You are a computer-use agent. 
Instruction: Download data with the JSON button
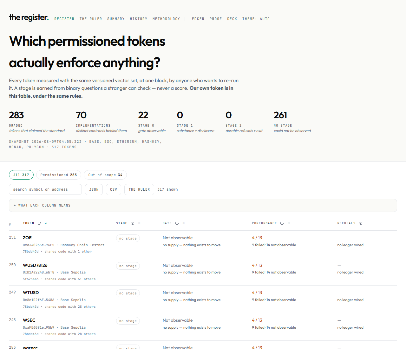pyautogui.click(x=94, y=189)
